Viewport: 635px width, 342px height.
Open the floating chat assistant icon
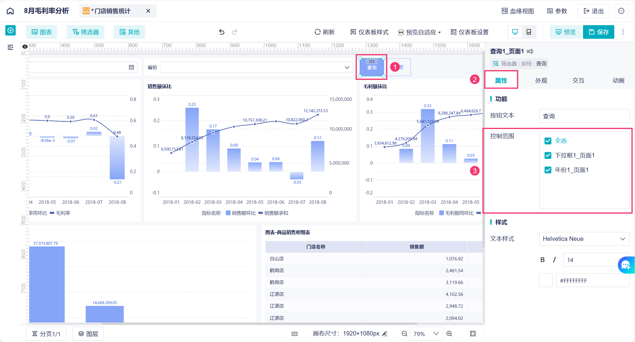pos(626,265)
